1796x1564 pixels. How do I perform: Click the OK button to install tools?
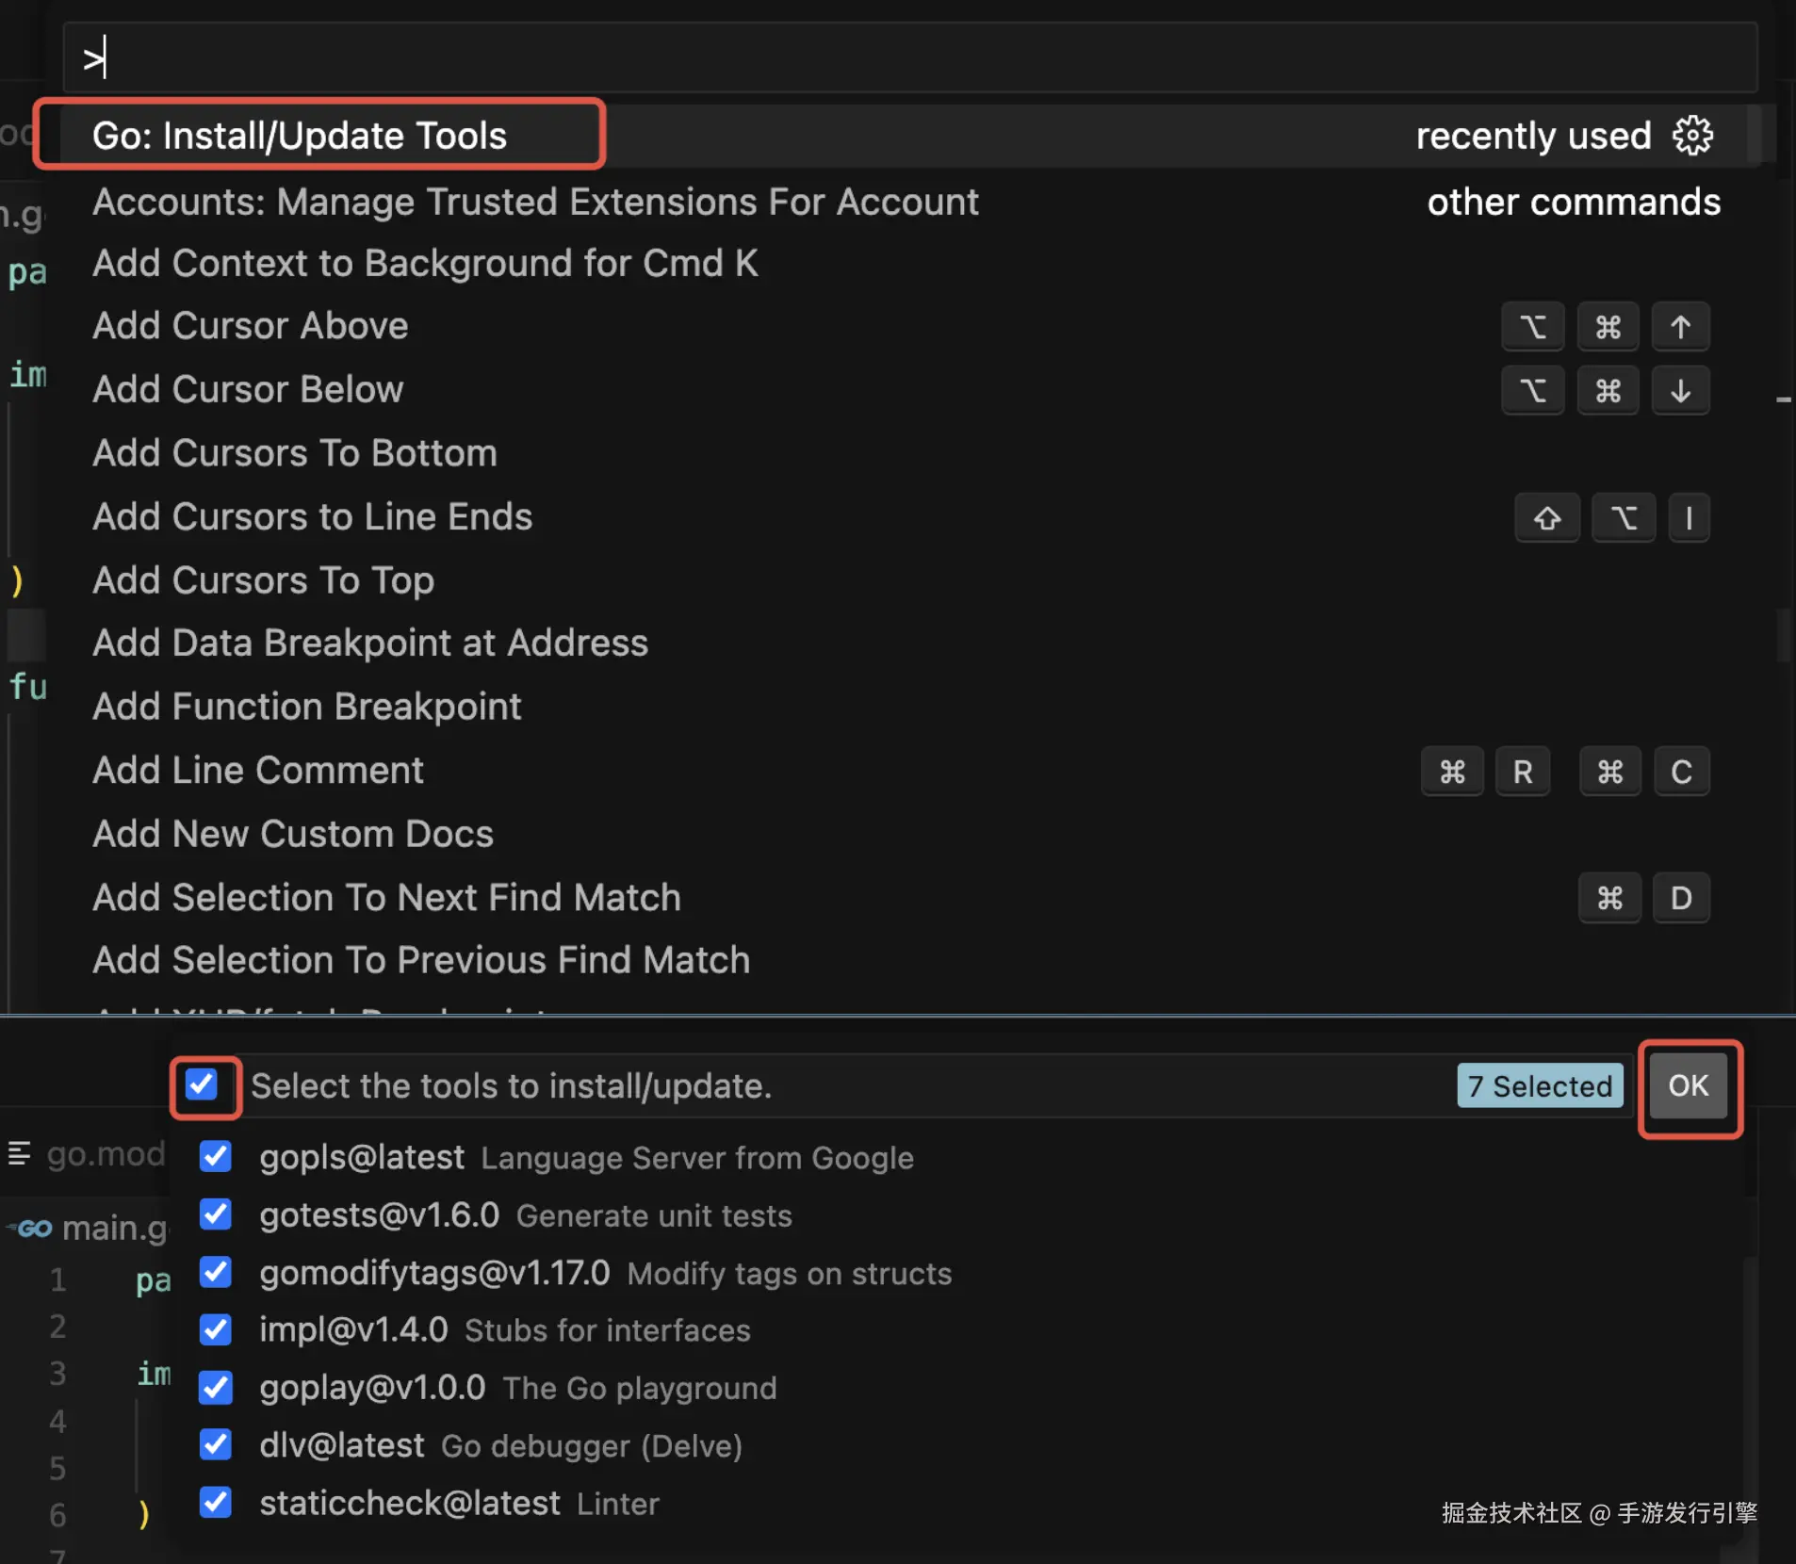(x=1688, y=1085)
